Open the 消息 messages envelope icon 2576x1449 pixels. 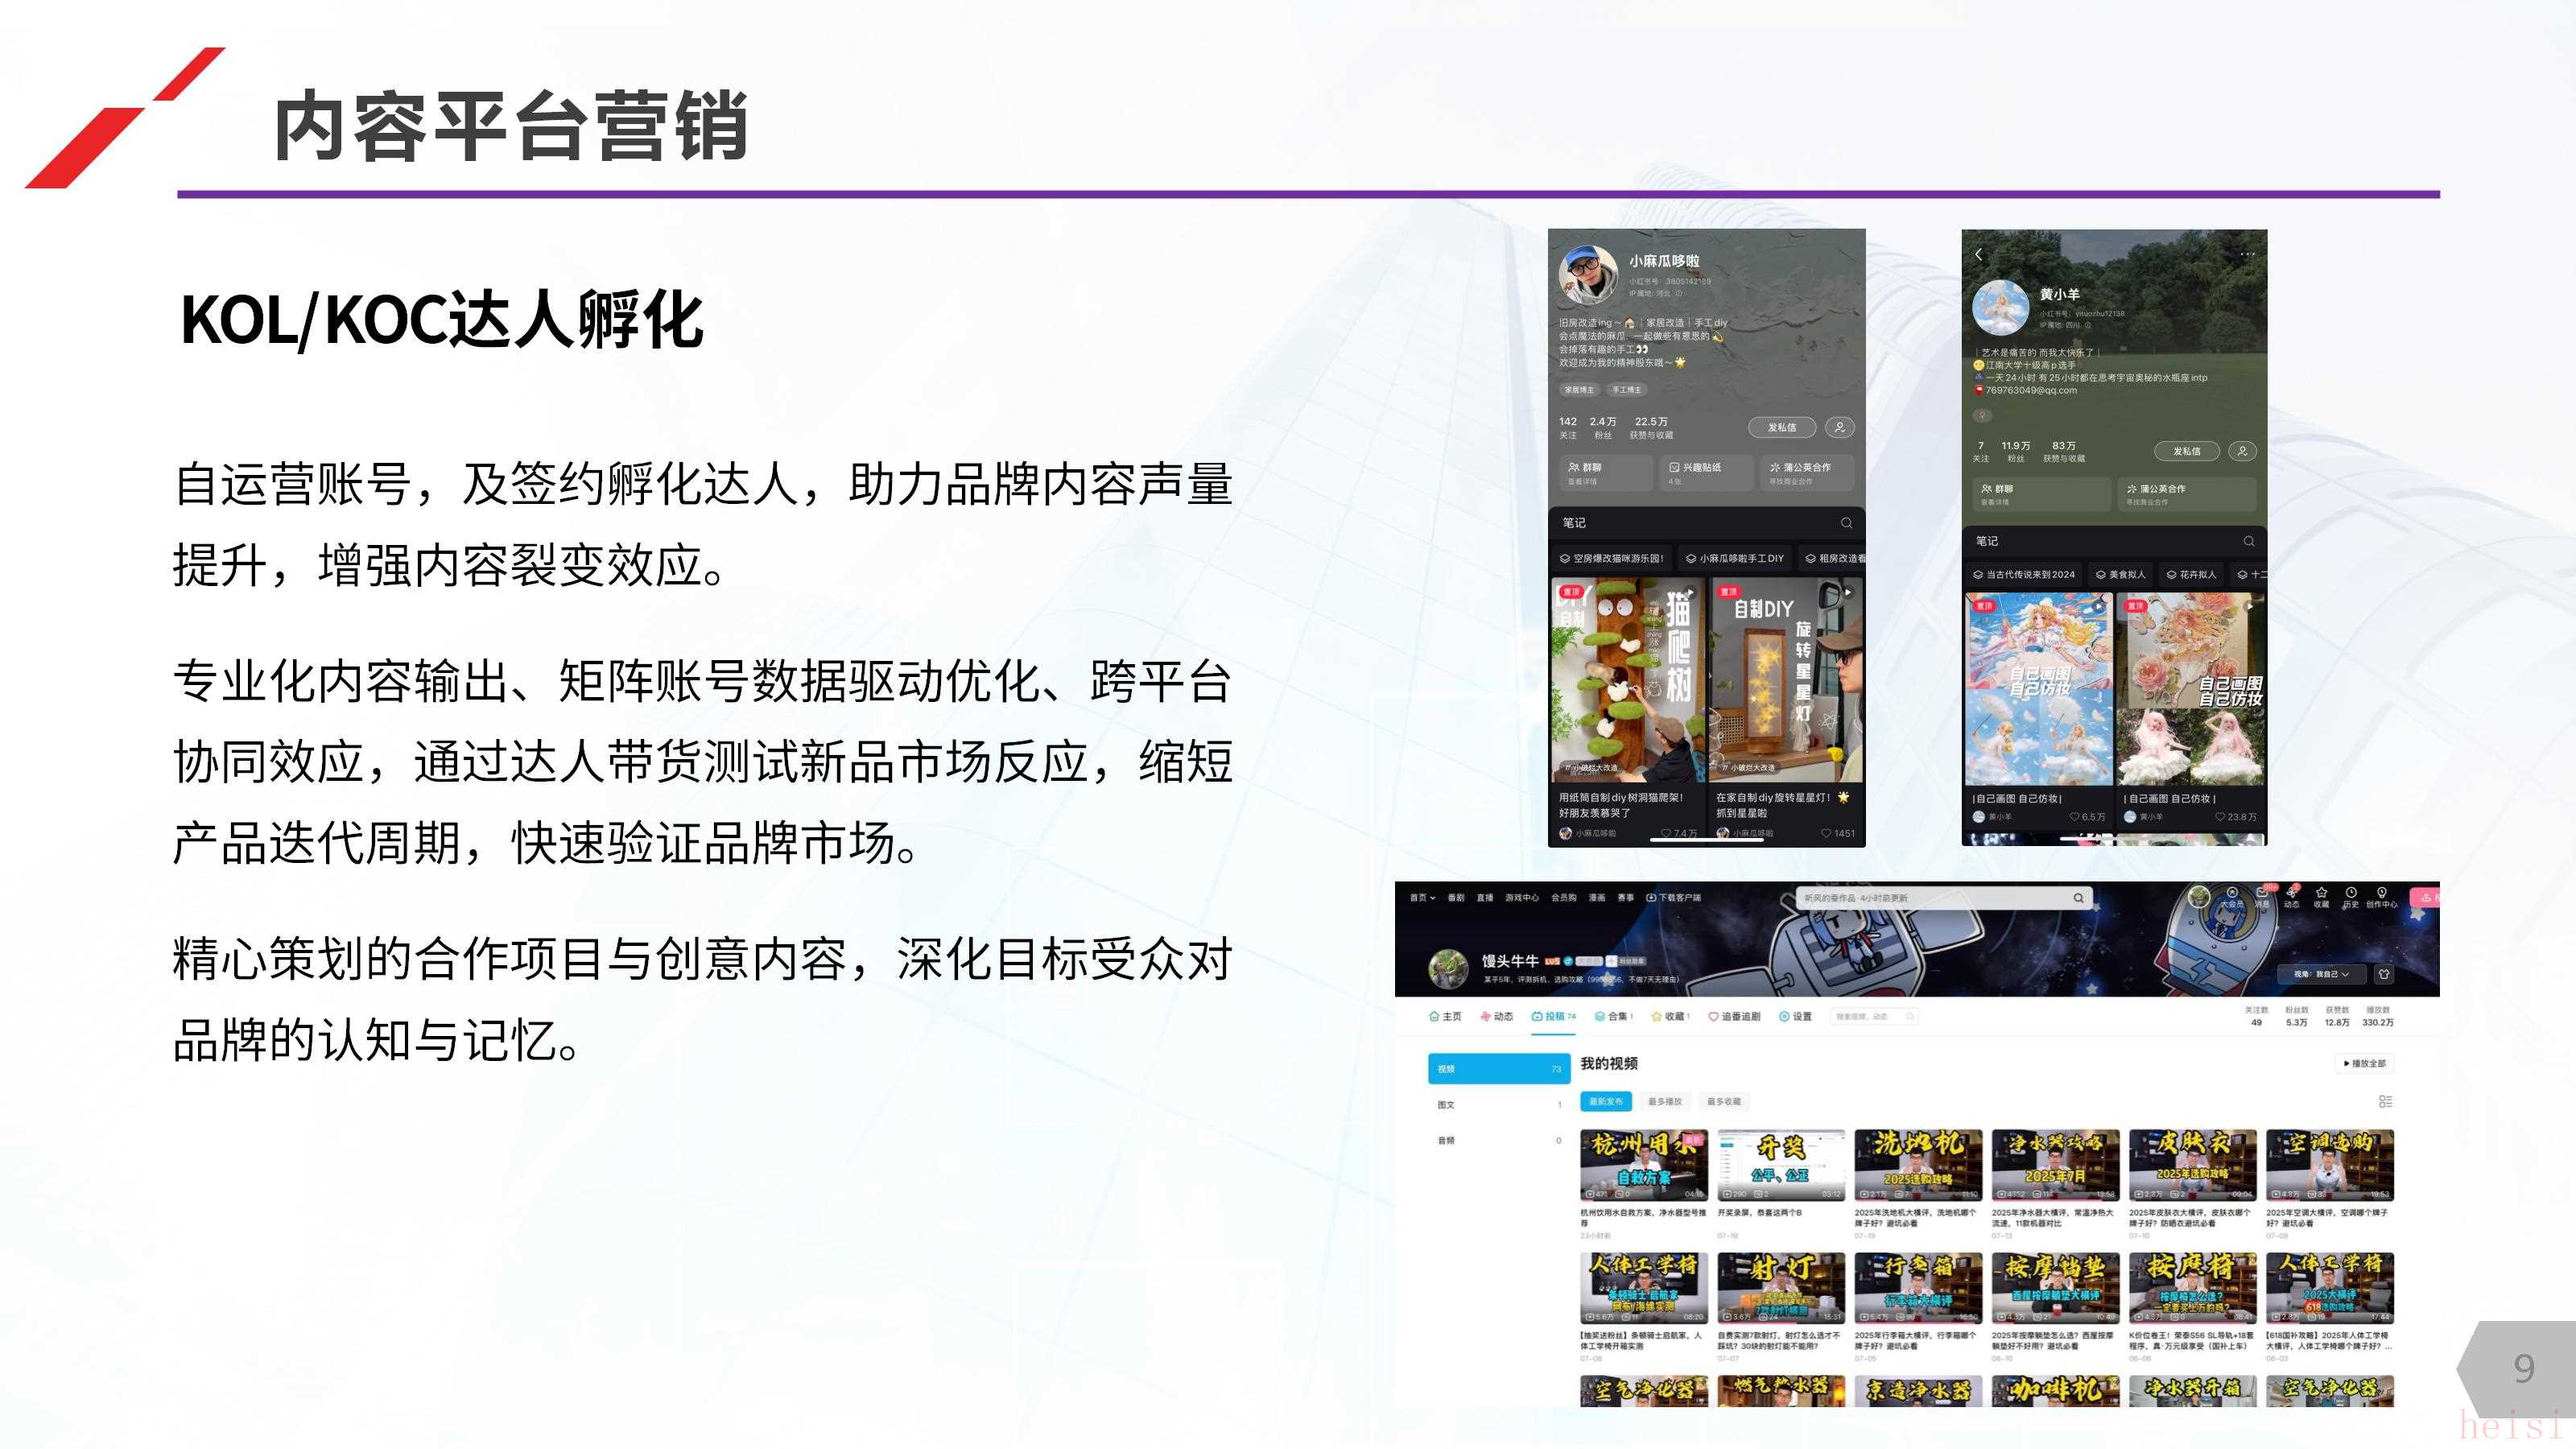[2262, 891]
